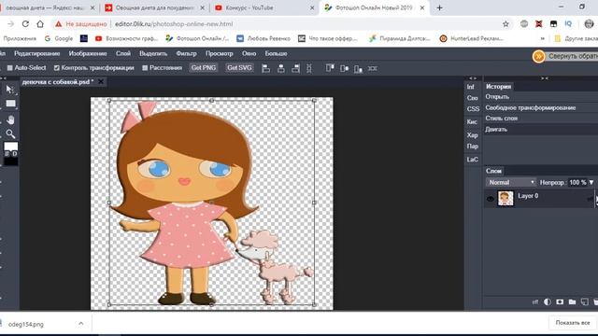Click the add layer mask icon

click(560, 301)
